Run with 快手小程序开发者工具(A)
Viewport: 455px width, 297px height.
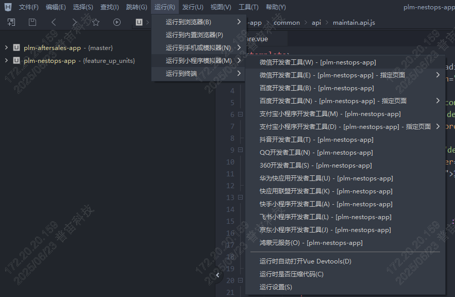(345, 204)
